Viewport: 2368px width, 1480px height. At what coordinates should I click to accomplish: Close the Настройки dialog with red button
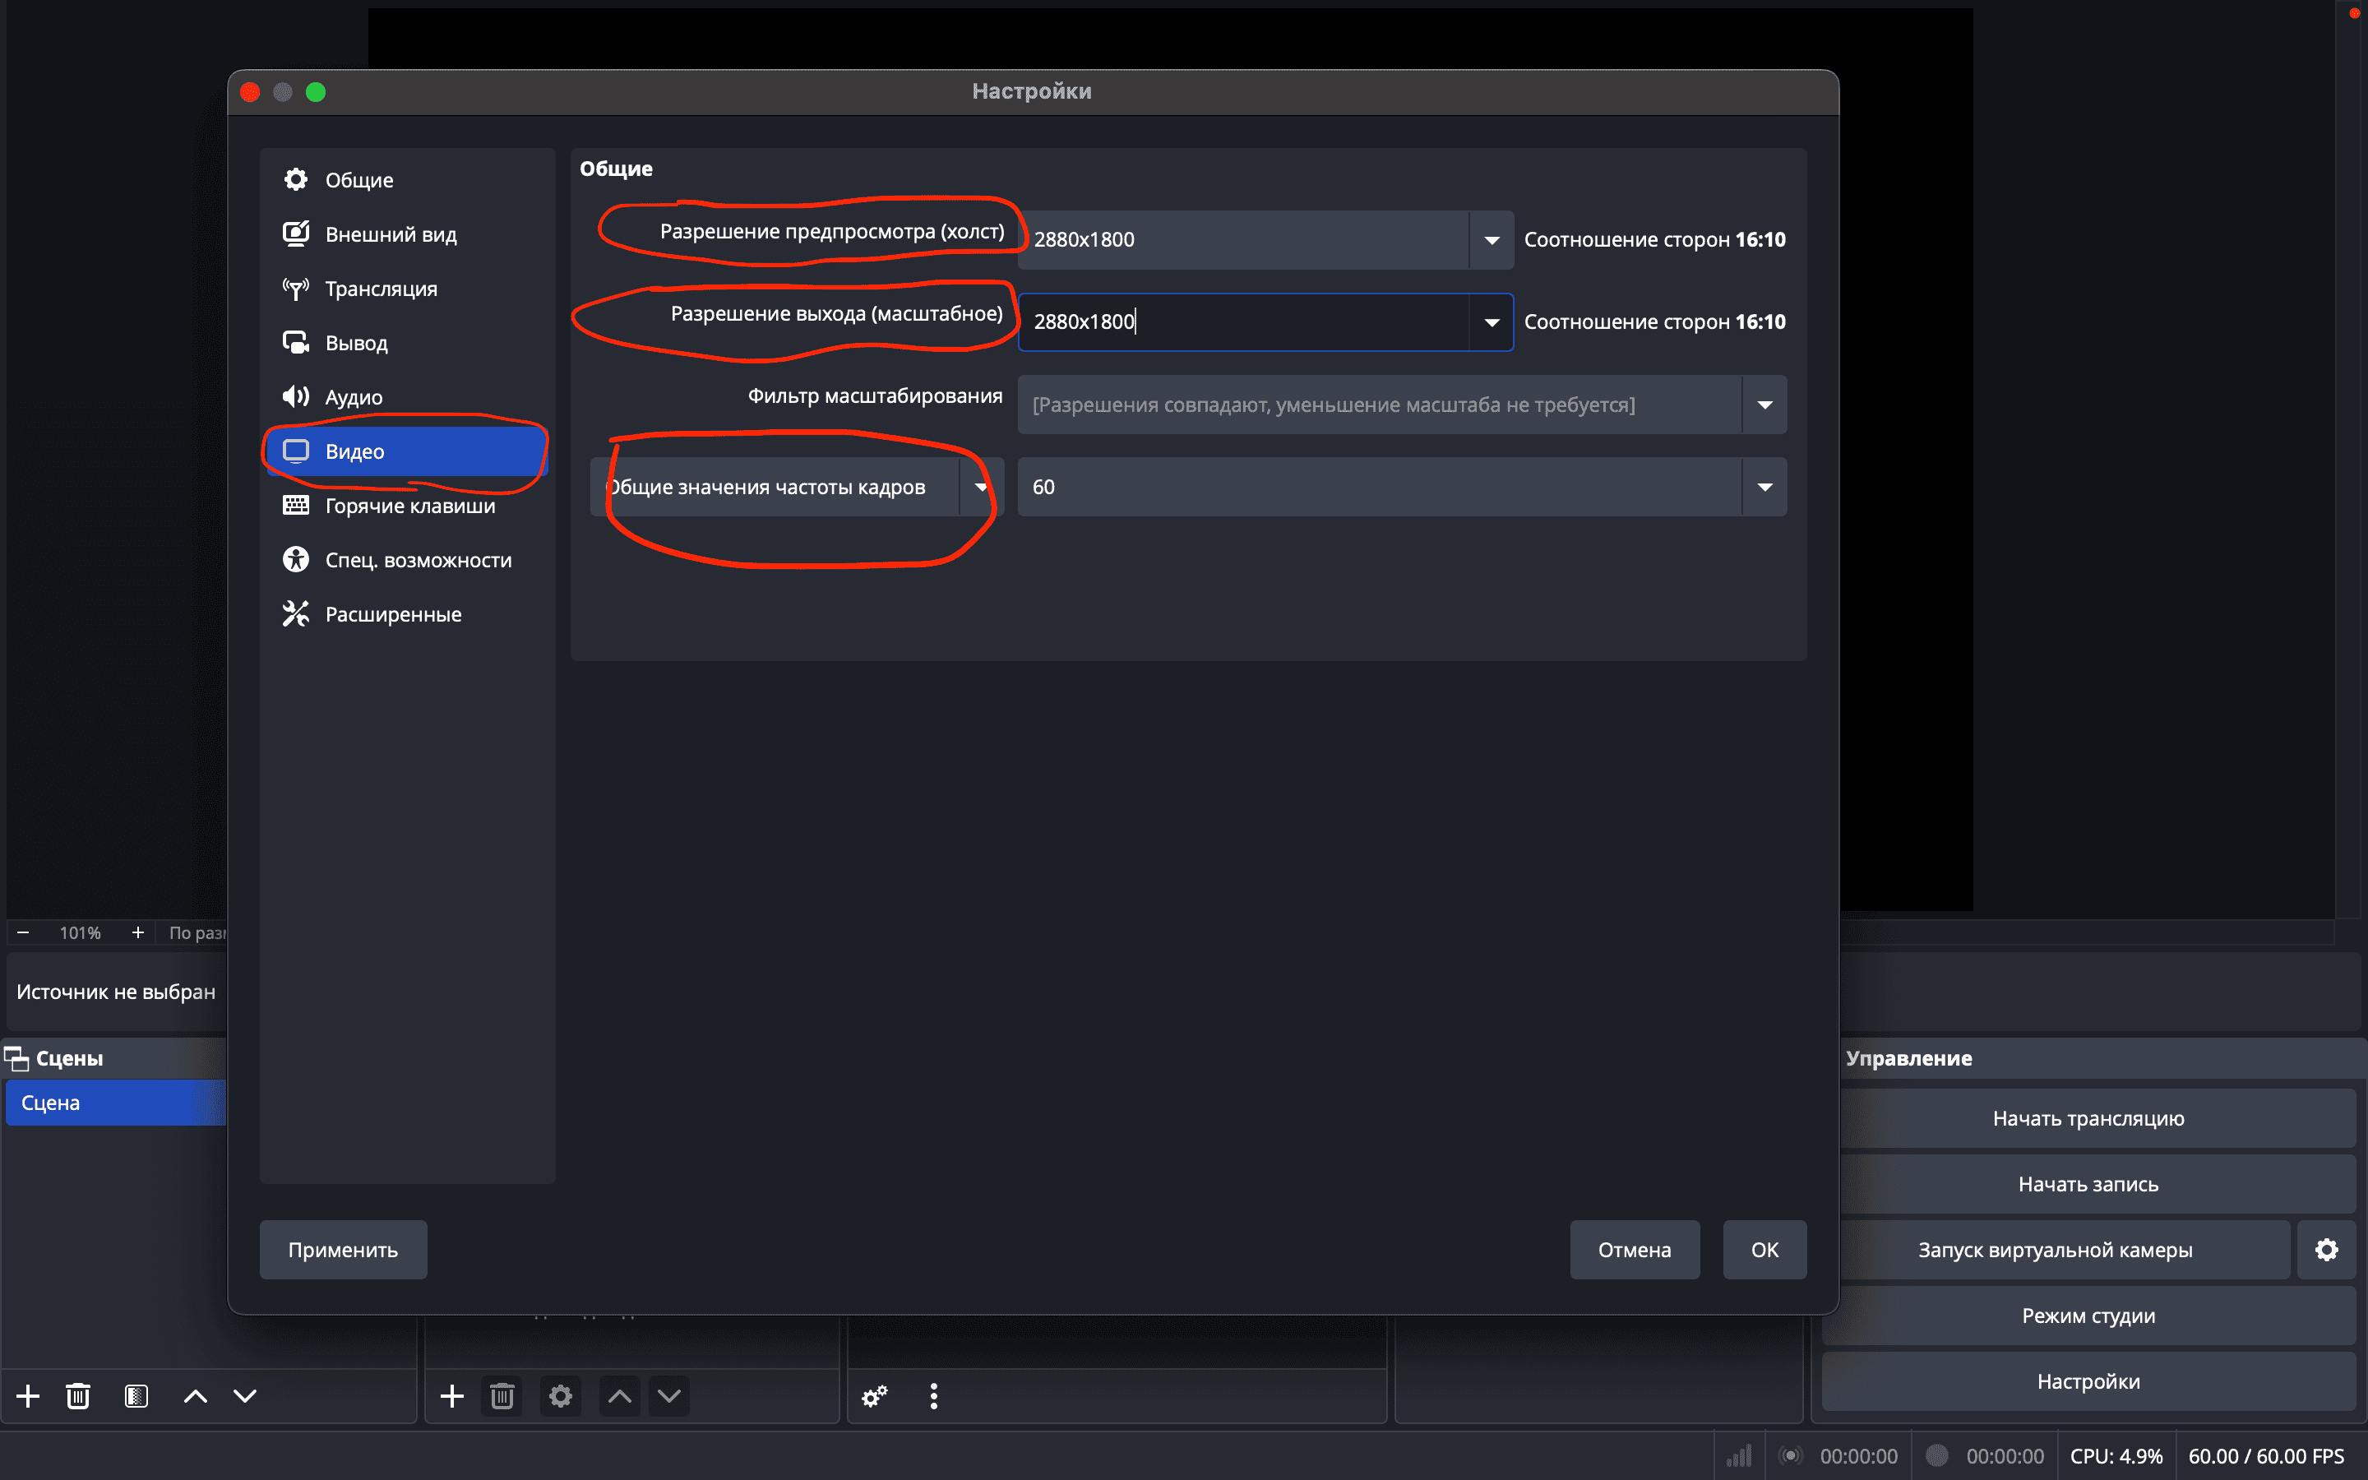click(x=251, y=92)
